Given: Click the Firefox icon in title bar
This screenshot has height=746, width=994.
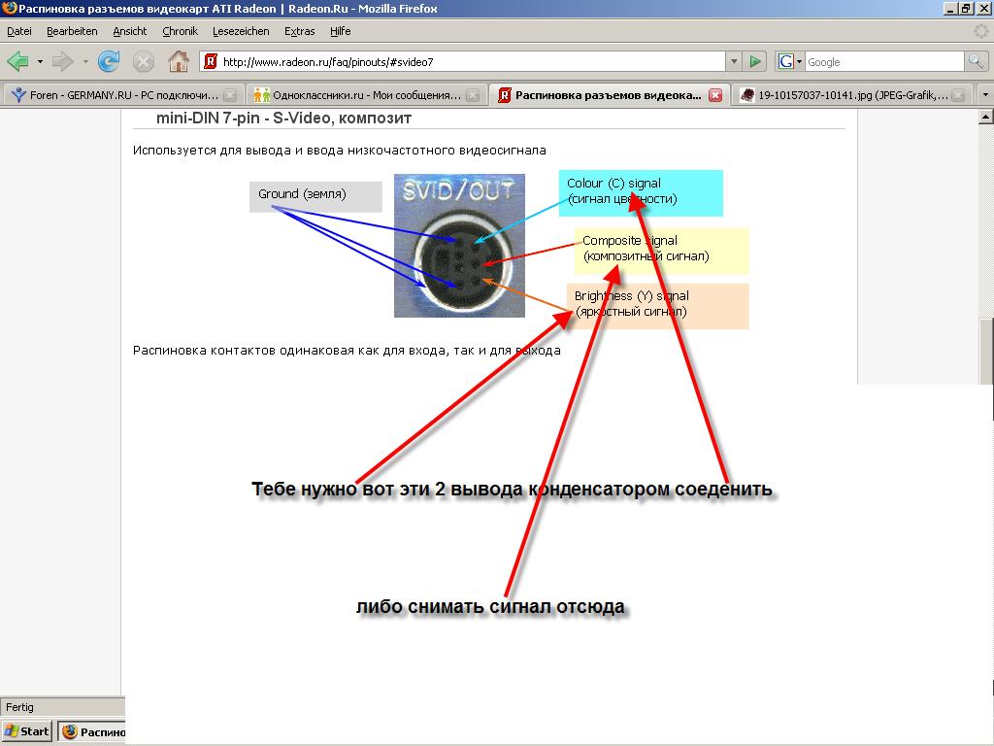Looking at the screenshot, I should pos(9,8).
